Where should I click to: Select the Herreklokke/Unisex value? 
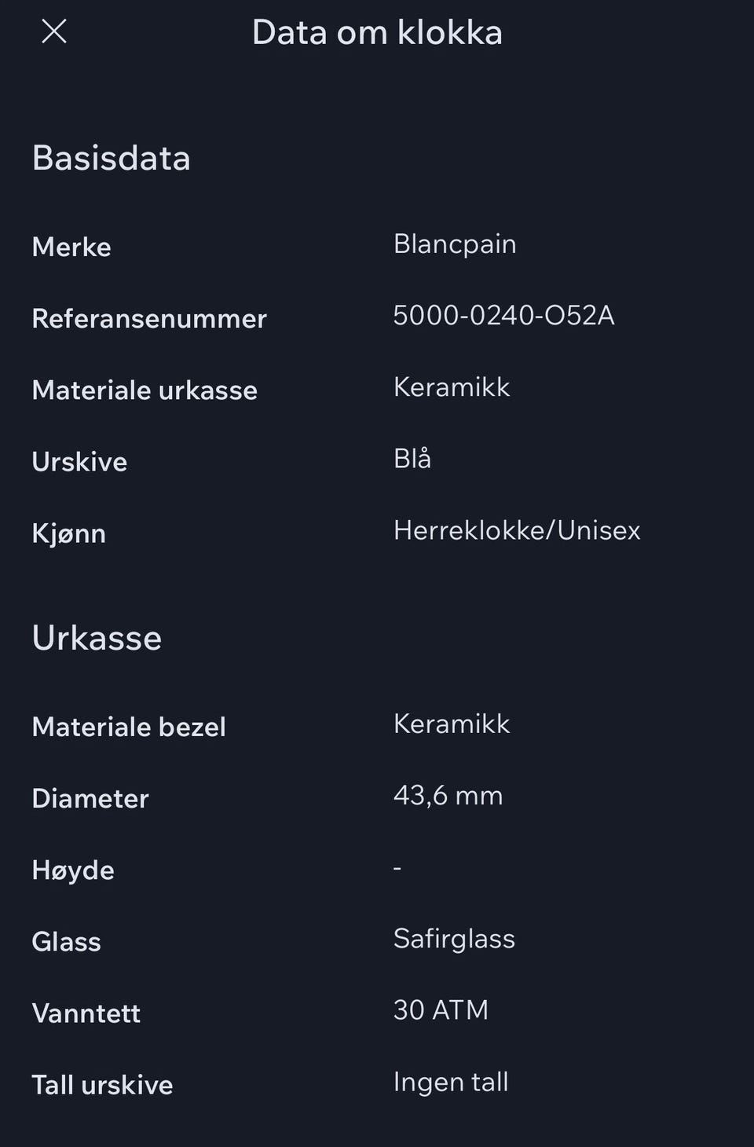click(517, 530)
